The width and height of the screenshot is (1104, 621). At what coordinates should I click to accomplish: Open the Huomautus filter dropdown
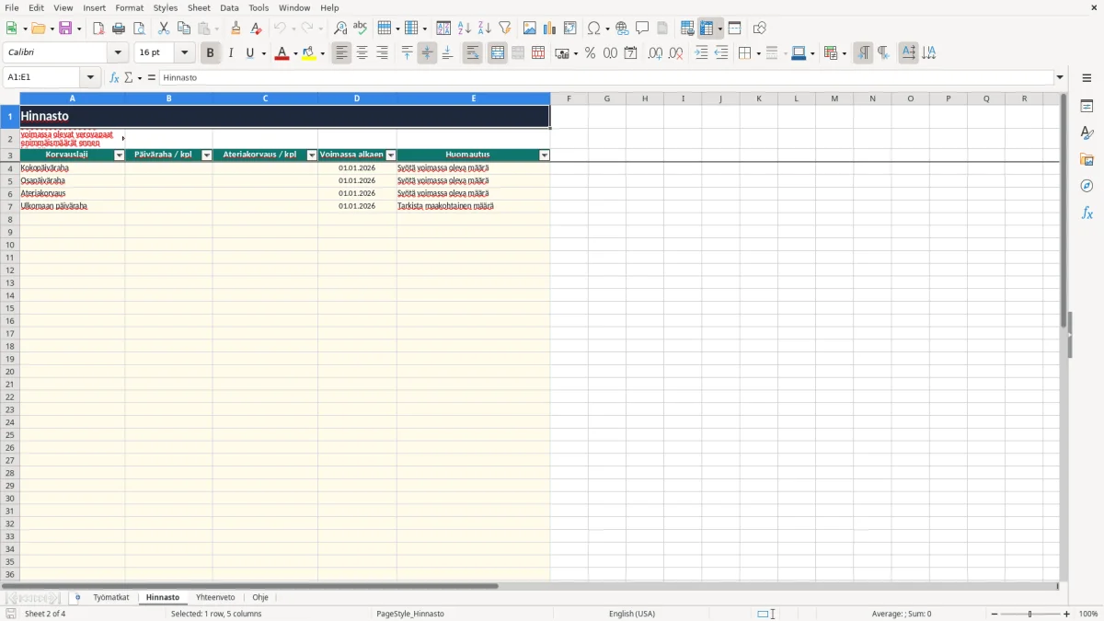[x=544, y=155]
